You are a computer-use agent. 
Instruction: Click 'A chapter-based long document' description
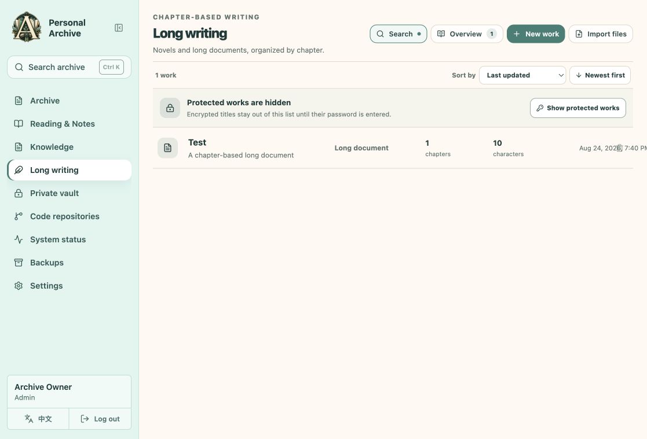(241, 156)
